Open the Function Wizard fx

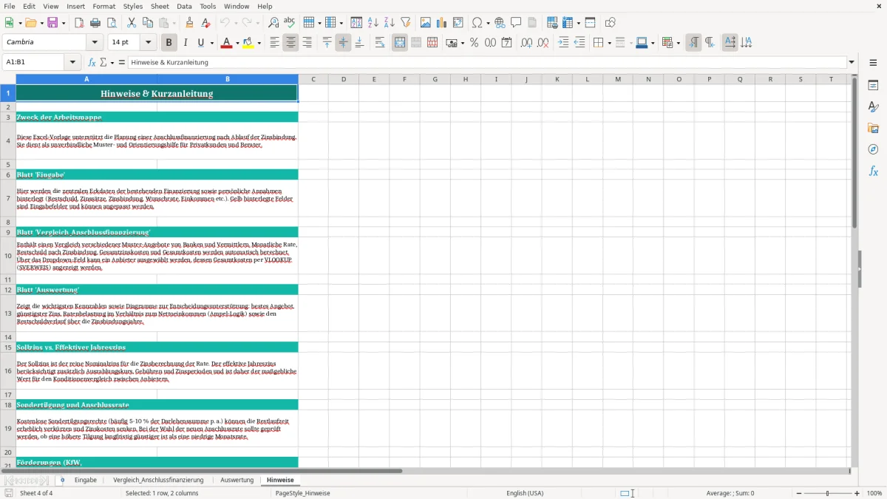[x=92, y=62]
